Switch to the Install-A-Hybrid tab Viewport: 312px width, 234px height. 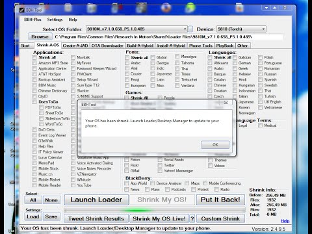point(171,45)
